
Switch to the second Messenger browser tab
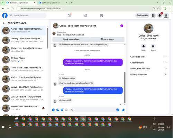pos(53,3)
